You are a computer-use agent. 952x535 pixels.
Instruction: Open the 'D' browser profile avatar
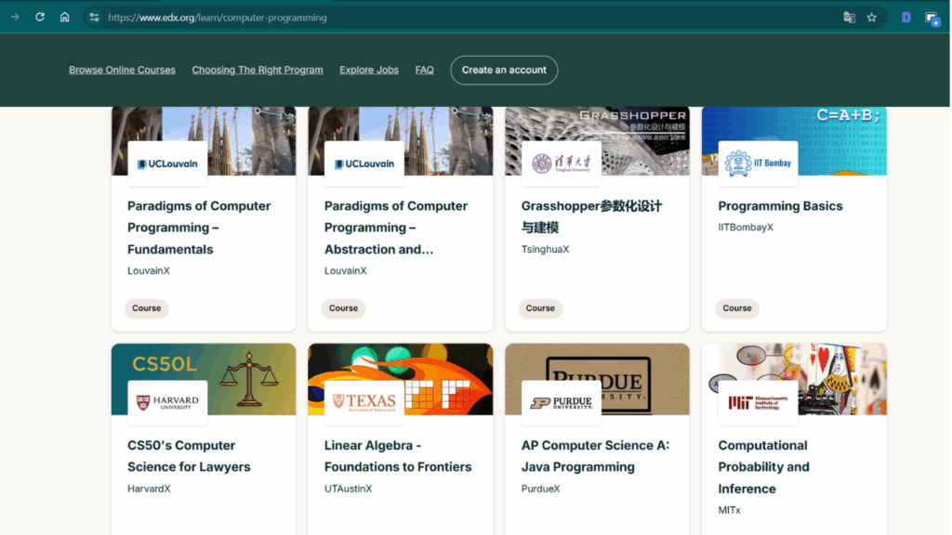point(905,16)
